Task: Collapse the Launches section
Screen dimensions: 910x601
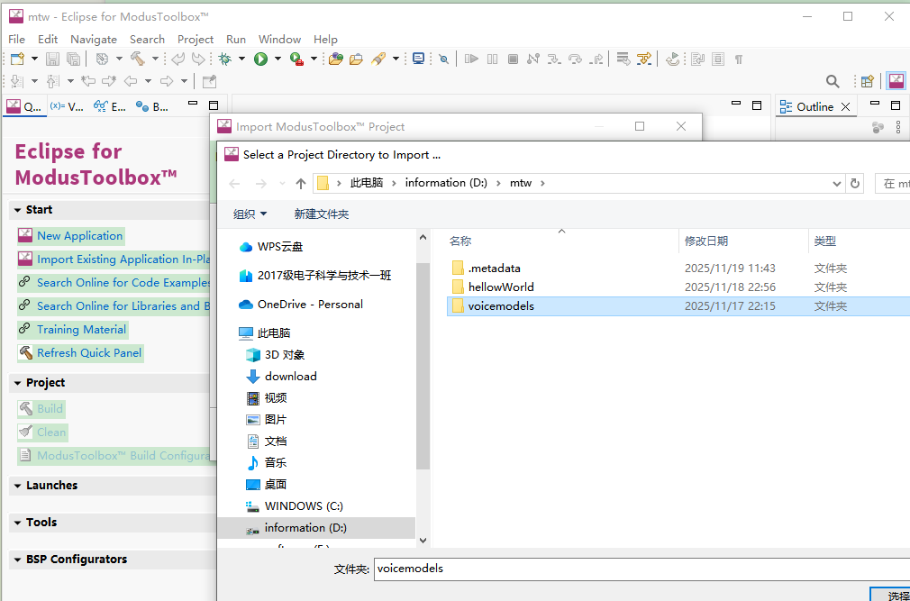Action: (x=17, y=486)
